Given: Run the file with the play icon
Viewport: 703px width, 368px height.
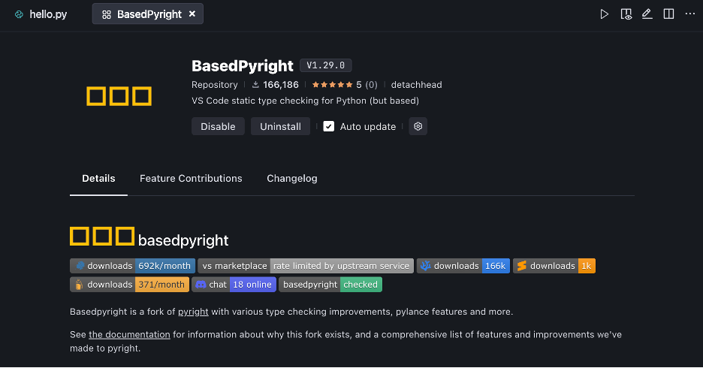Looking at the screenshot, I should click(605, 14).
